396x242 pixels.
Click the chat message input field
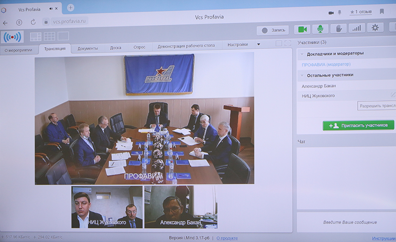pyautogui.click(x=347, y=222)
